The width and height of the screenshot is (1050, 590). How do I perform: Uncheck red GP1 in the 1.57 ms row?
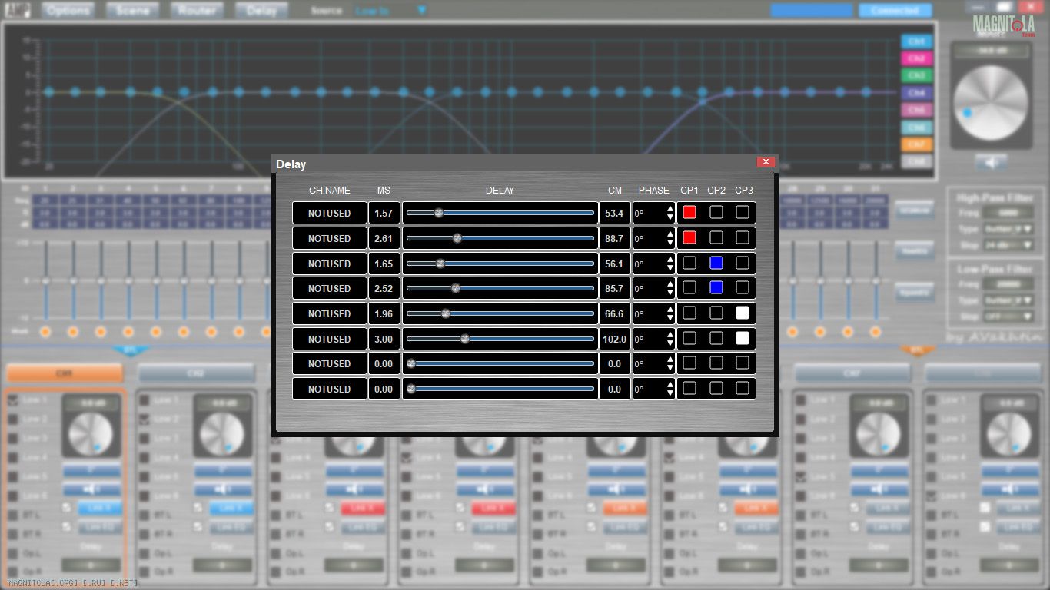(689, 212)
